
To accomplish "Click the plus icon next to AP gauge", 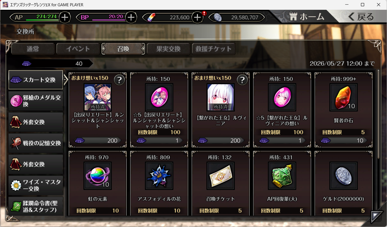I will (x=65, y=17).
